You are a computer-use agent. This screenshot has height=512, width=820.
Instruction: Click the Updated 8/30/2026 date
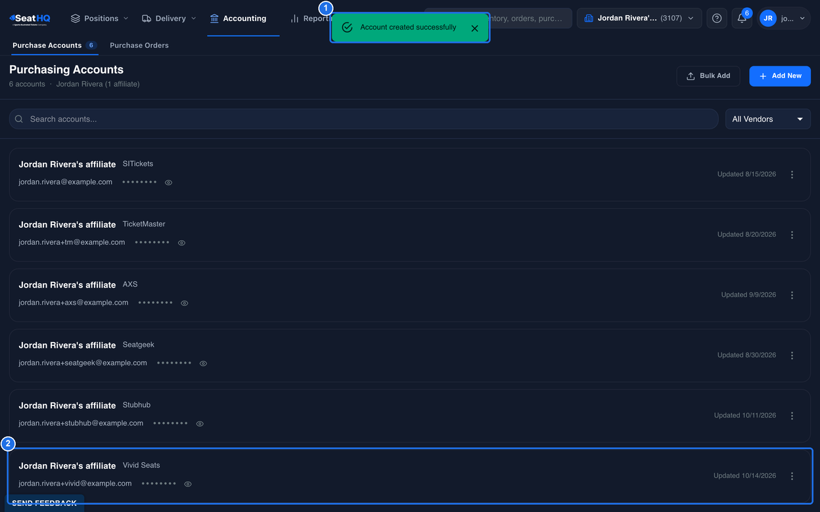746,356
